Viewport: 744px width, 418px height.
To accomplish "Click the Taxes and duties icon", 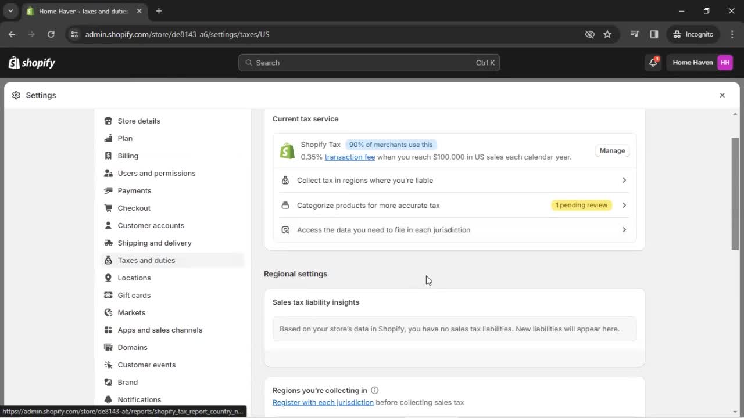I will point(108,260).
